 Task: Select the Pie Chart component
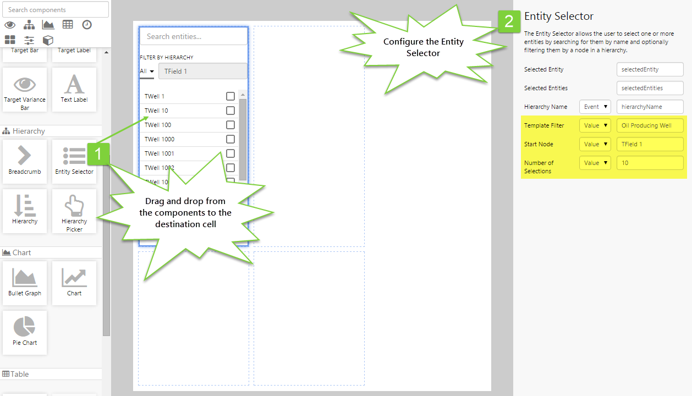pos(25,332)
